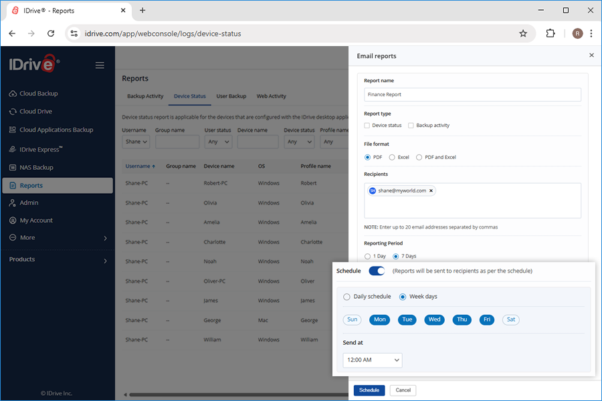Click the browser back arrow
Viewport: 602px width, 401px height.
12,33
